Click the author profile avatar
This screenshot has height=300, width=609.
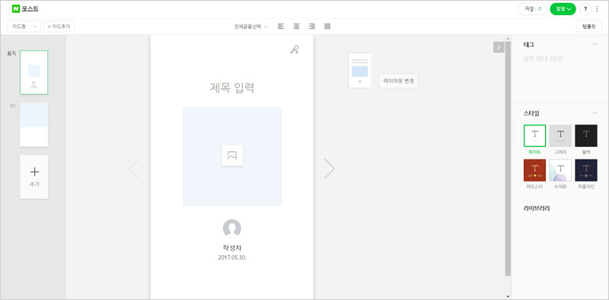232,229
